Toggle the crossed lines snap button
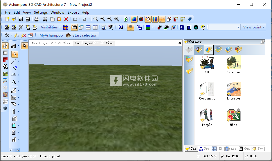This screenshot has width=272, height=161. coord(162,19)
